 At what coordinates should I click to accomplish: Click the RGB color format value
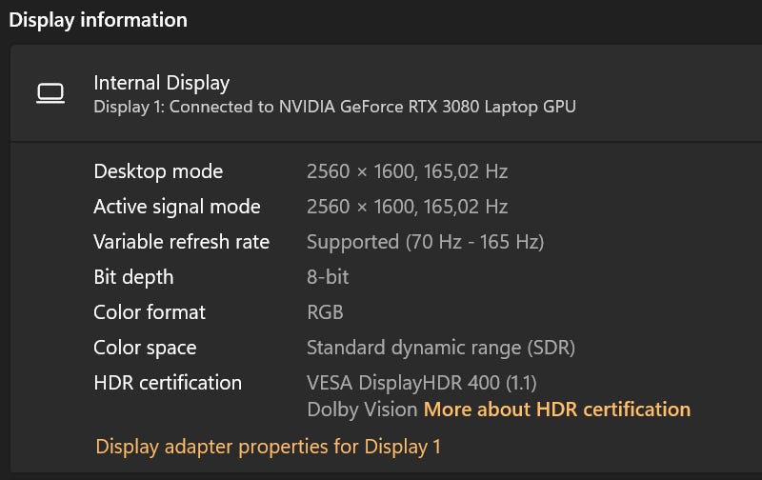325,312
